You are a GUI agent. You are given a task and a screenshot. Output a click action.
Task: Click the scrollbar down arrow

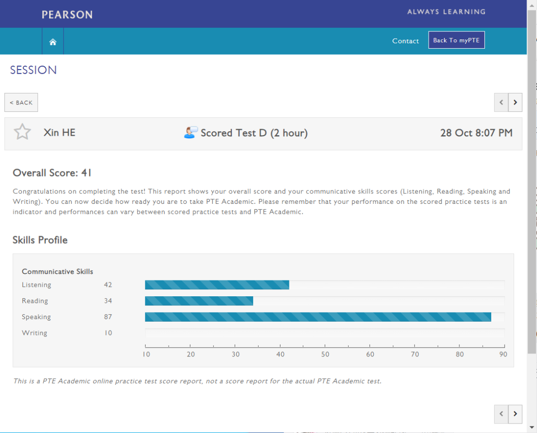point(532,427)
